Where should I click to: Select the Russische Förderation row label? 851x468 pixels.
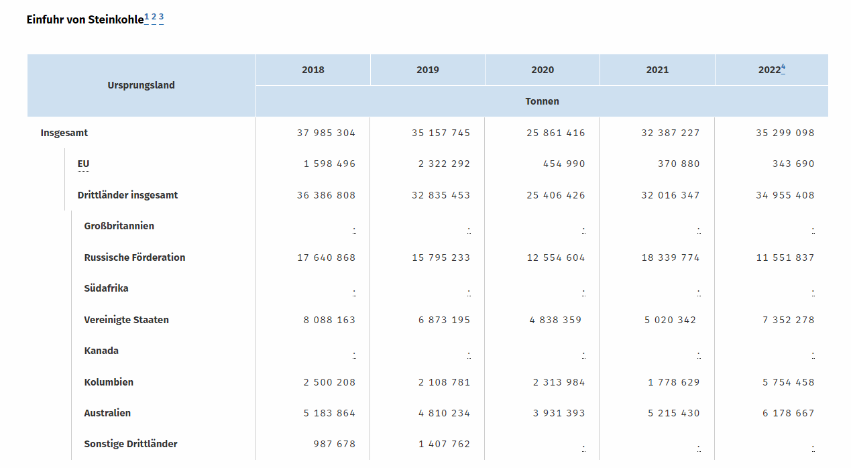click(x=135, y=257)
